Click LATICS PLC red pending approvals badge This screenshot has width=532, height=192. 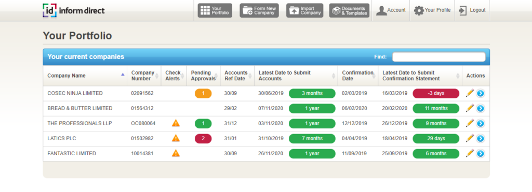coord(203,139)
